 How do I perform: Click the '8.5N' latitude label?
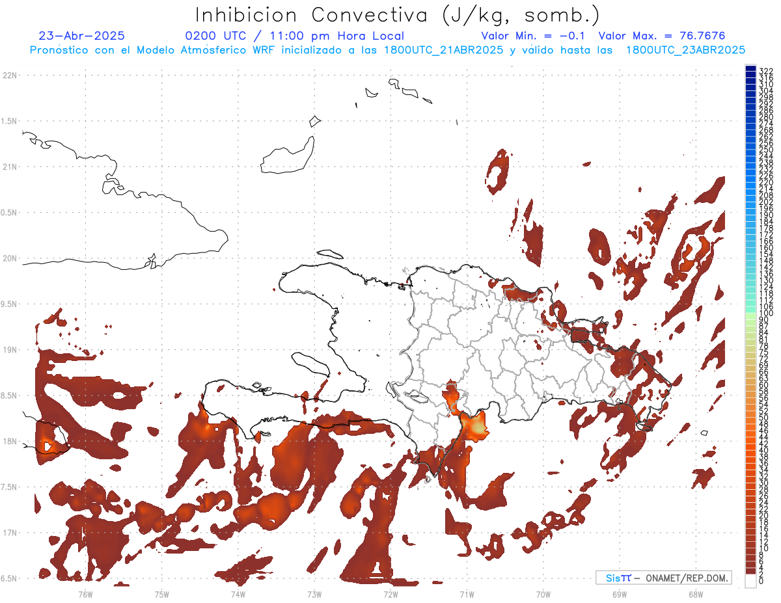[10, 395]
